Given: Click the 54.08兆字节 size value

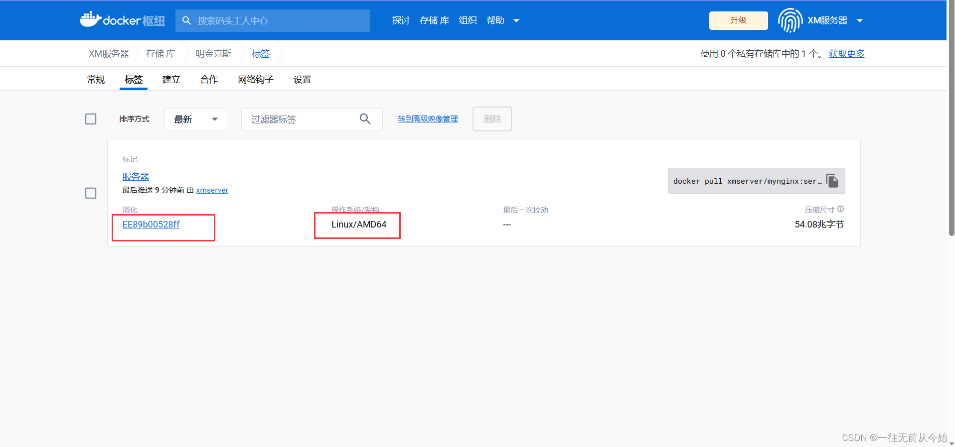Looking at the screenshot, I should pos(819,224).
